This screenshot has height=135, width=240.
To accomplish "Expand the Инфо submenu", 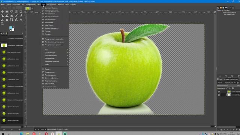I will click(55, 64).
